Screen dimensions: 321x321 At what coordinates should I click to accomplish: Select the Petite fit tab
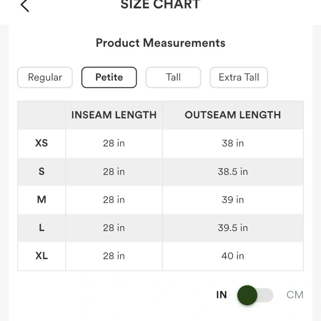point(109,77)
